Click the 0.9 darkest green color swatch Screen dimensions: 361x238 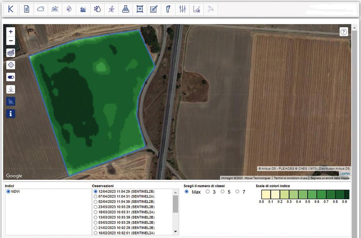347,195
